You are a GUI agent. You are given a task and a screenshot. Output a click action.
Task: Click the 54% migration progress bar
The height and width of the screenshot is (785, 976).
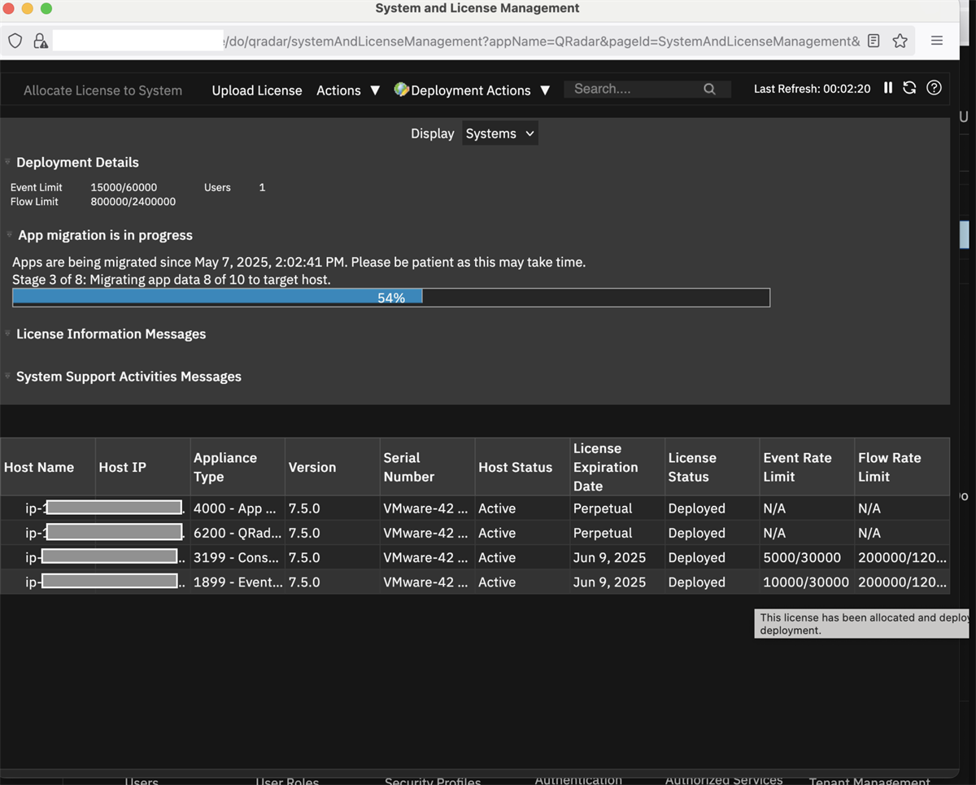coord(391,298)
